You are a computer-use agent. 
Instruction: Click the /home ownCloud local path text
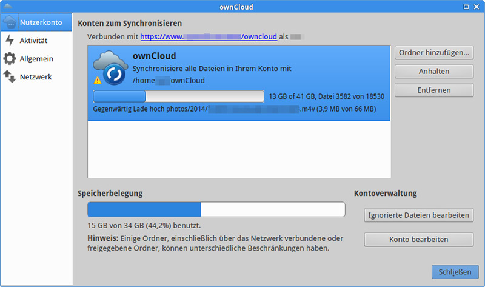pyautogui.click(x=169, y=81)
